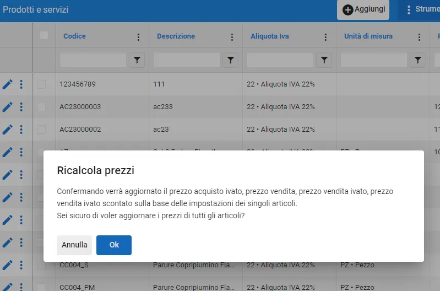Open the Descrizione filter funnel
The image size is (440, 291).
pos(231,60)
